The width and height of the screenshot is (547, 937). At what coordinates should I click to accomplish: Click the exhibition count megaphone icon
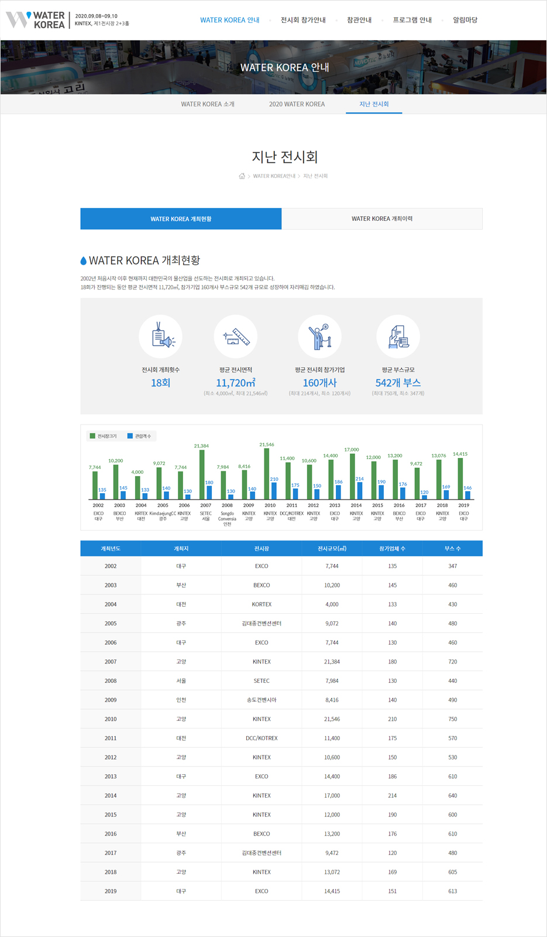click(x=161, y=337)
